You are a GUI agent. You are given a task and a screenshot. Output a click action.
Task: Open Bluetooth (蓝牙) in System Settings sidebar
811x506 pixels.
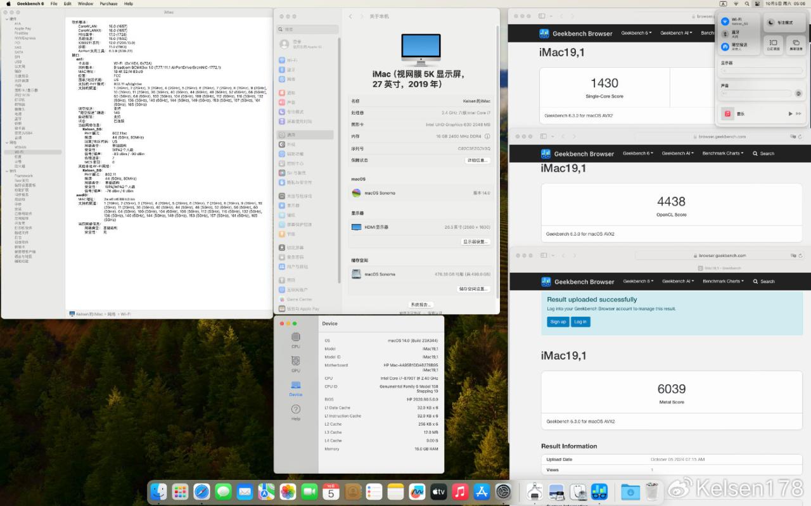306,70
